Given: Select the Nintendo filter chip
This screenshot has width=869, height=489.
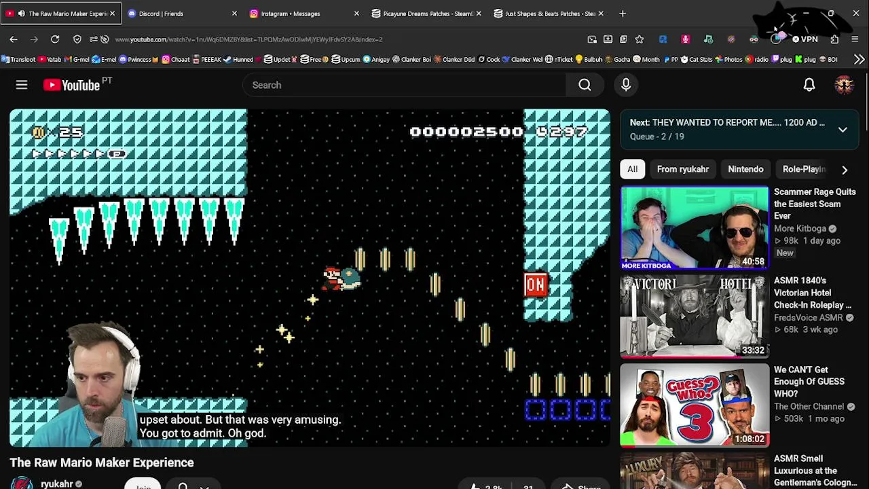Looking at the screenshot, I should coord(745,169).
